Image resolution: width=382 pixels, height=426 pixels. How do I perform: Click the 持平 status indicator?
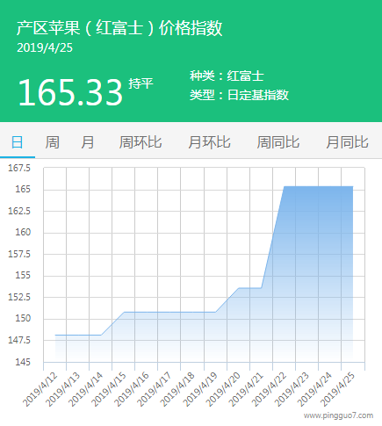(141, 83)
